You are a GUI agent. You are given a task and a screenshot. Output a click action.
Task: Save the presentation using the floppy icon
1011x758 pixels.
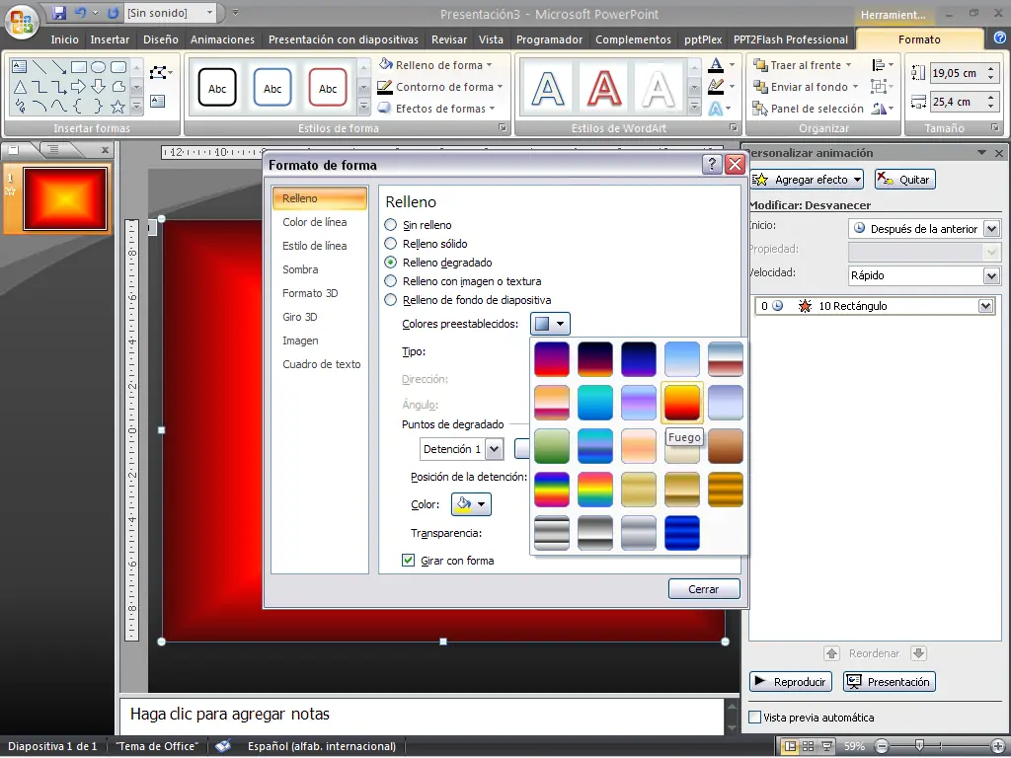click(59, 13)
